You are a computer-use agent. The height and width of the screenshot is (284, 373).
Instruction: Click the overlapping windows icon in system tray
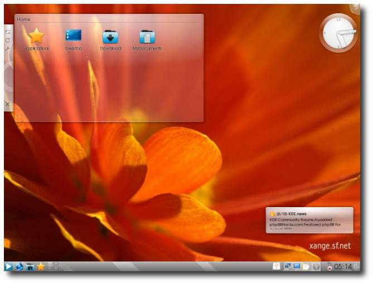coord(288,266)
